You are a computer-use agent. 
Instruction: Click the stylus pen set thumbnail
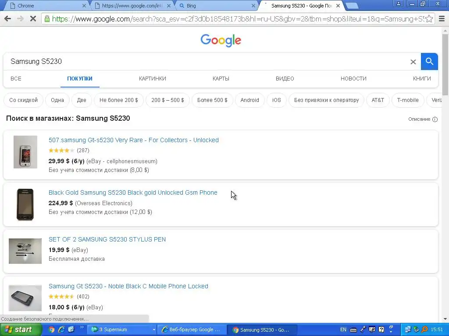(x=25, y=251)
